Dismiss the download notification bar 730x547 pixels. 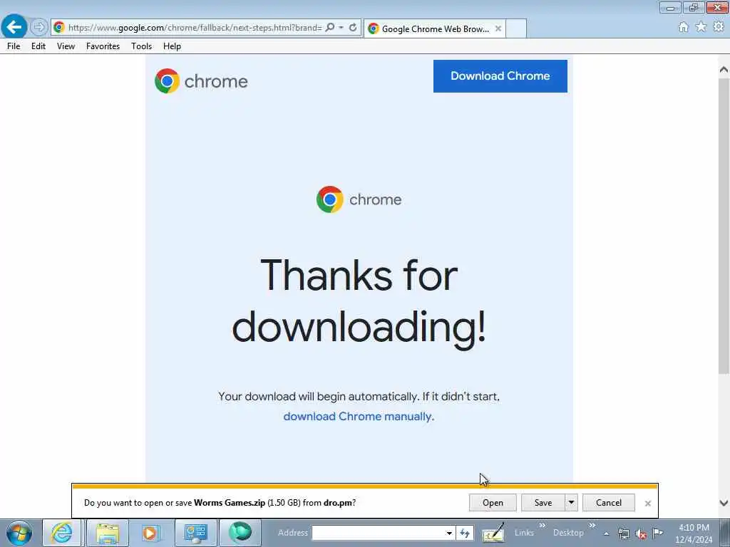[x=647, y=504]
